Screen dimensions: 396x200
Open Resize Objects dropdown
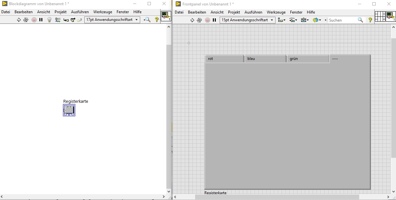[x=305, y=20]
